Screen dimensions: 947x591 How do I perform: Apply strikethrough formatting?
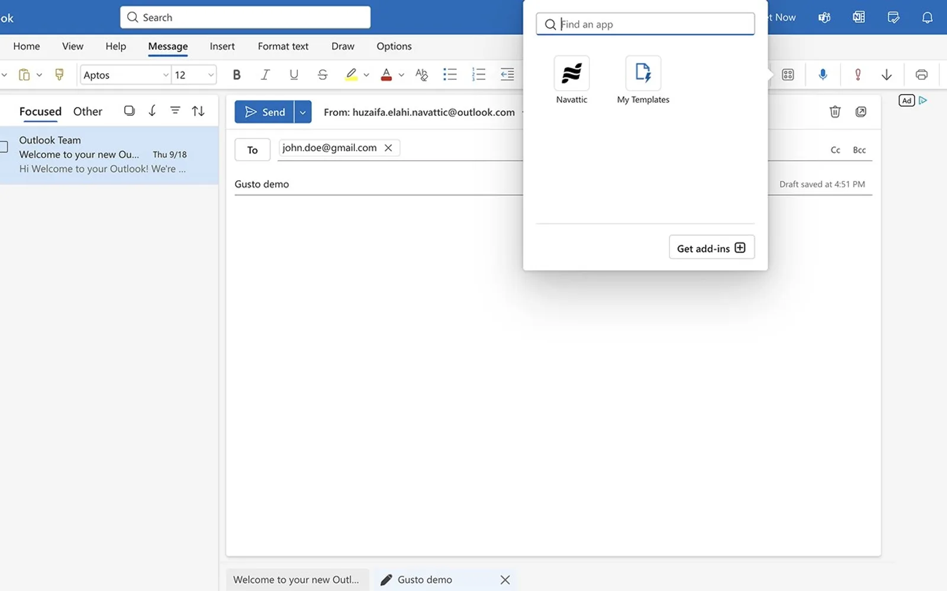click(x=323, y=74)
